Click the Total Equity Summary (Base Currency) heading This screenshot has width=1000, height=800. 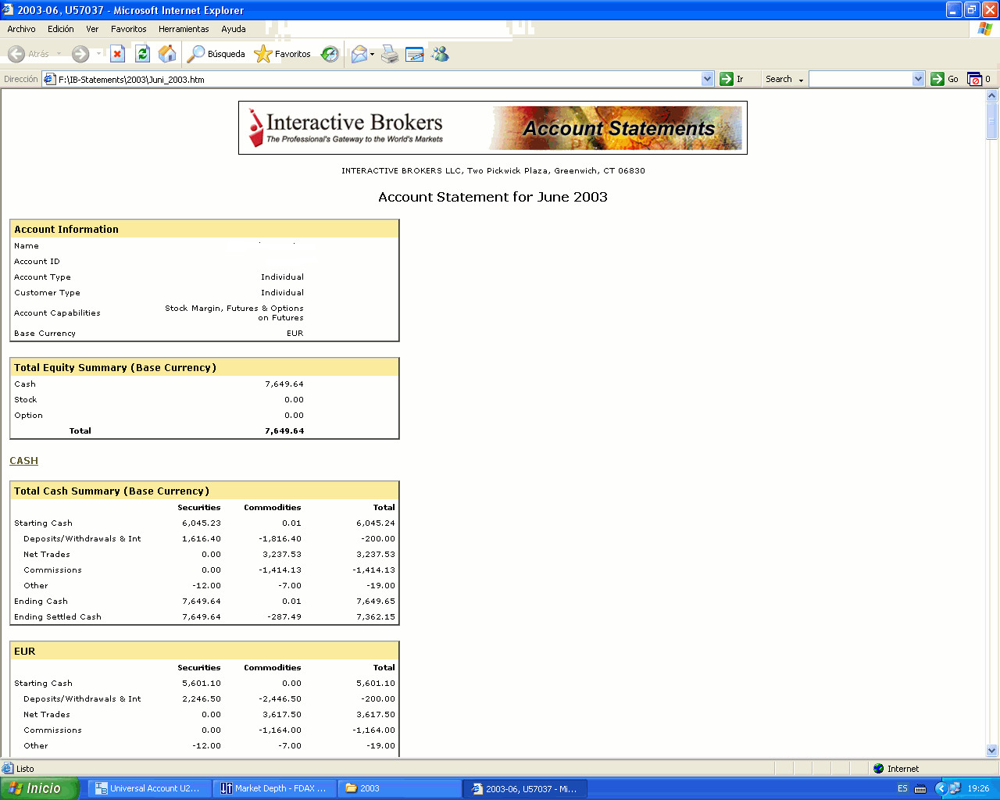(x=115, y=367)
